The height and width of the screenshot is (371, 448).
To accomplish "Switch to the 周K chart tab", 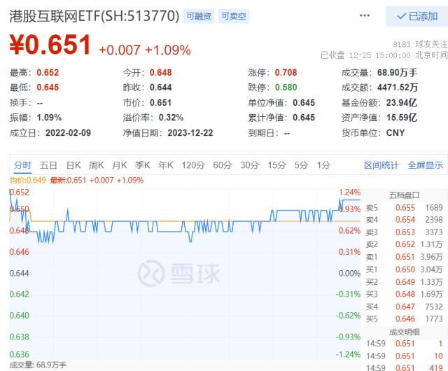I will point(97,165).
